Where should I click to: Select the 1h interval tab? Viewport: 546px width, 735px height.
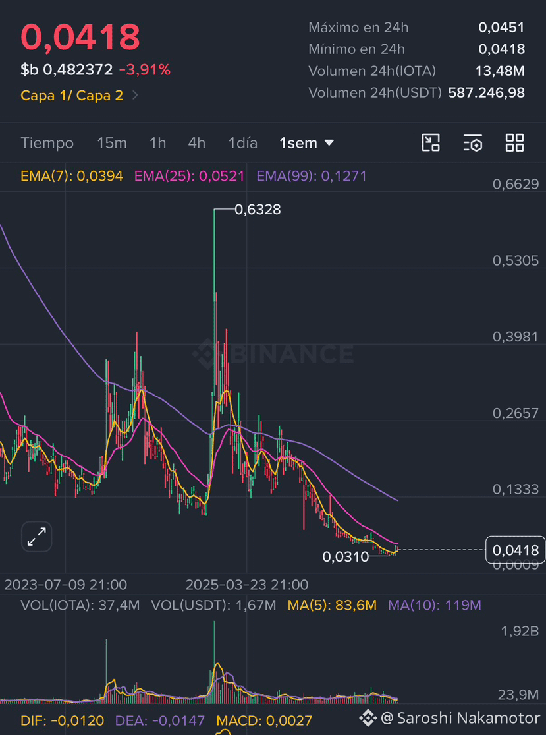point(158,143)
